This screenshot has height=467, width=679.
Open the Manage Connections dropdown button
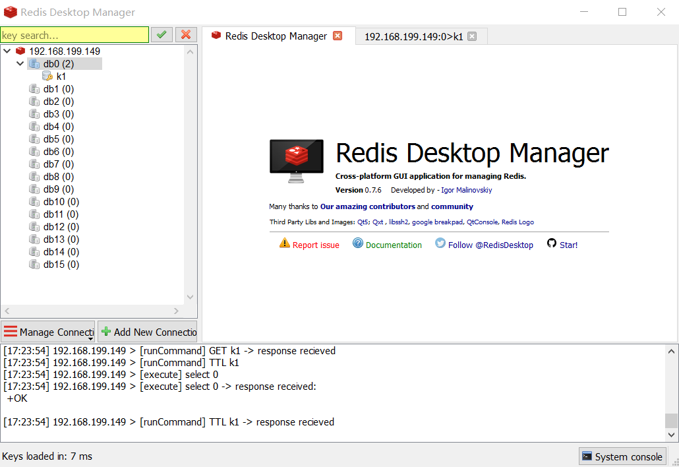click(x=47, y=332)
